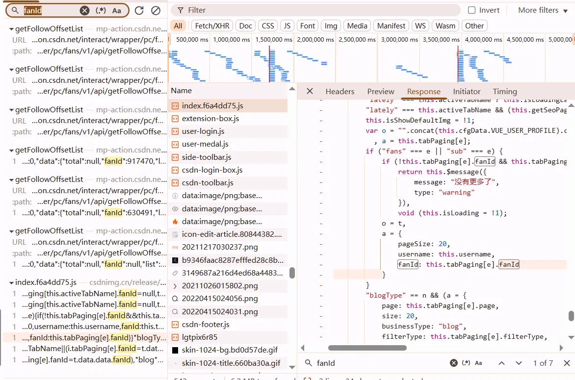Show only WS requests
This screenshot has width=575, height=380.
(420, 26)
